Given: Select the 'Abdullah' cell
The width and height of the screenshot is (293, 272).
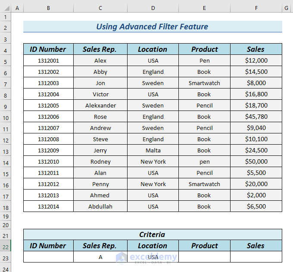Looking at the screenshot, I should 100,206.
